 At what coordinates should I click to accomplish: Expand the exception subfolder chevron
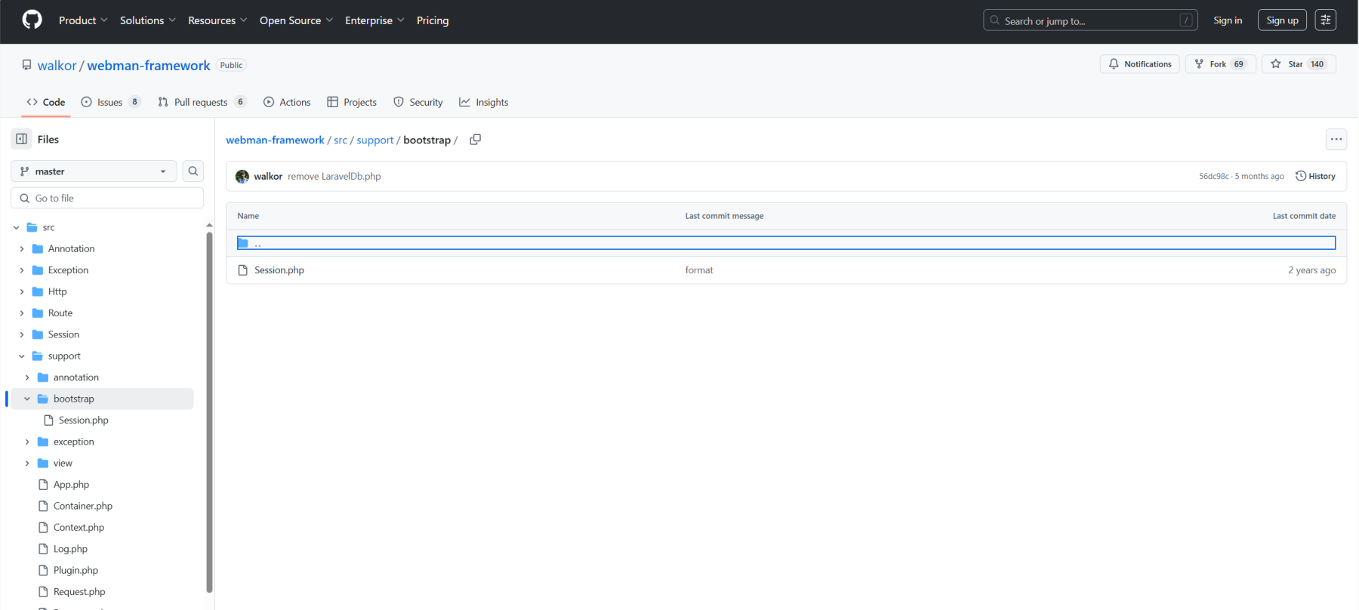27,442
